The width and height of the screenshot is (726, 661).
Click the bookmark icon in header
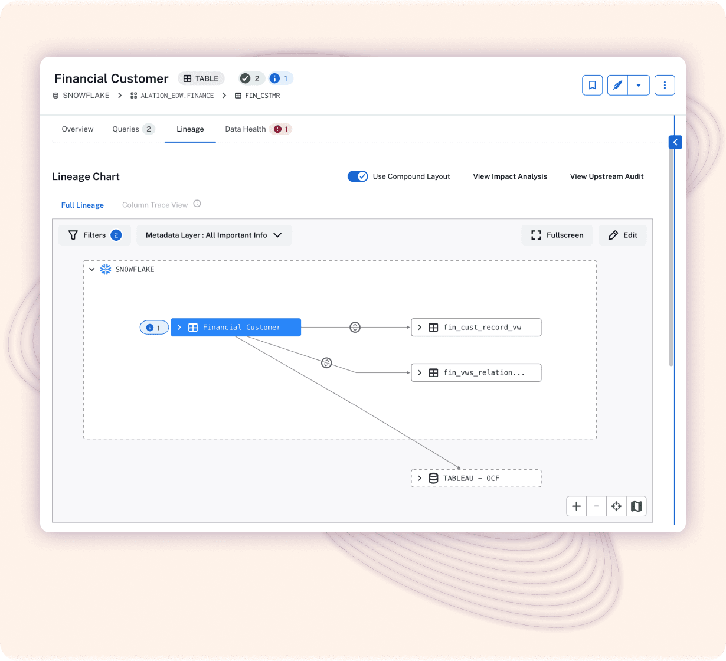[592, 85]
